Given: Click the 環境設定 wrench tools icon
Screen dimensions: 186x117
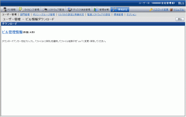Looking at the screenshot, I should pyautogui.click(x=115, y=10).
